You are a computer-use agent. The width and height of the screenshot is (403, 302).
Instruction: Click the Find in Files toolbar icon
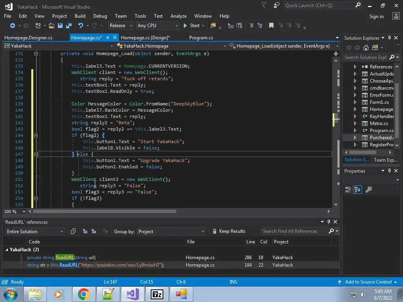(x=213, y=26)
